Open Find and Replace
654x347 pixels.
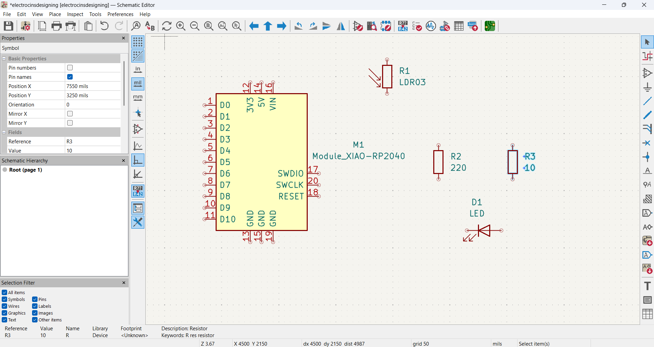pyautogui.click(x=150, y=26)
